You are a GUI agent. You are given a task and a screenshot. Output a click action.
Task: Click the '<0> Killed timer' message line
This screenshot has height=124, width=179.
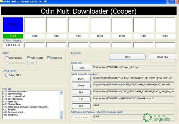(x=11, y=115)
